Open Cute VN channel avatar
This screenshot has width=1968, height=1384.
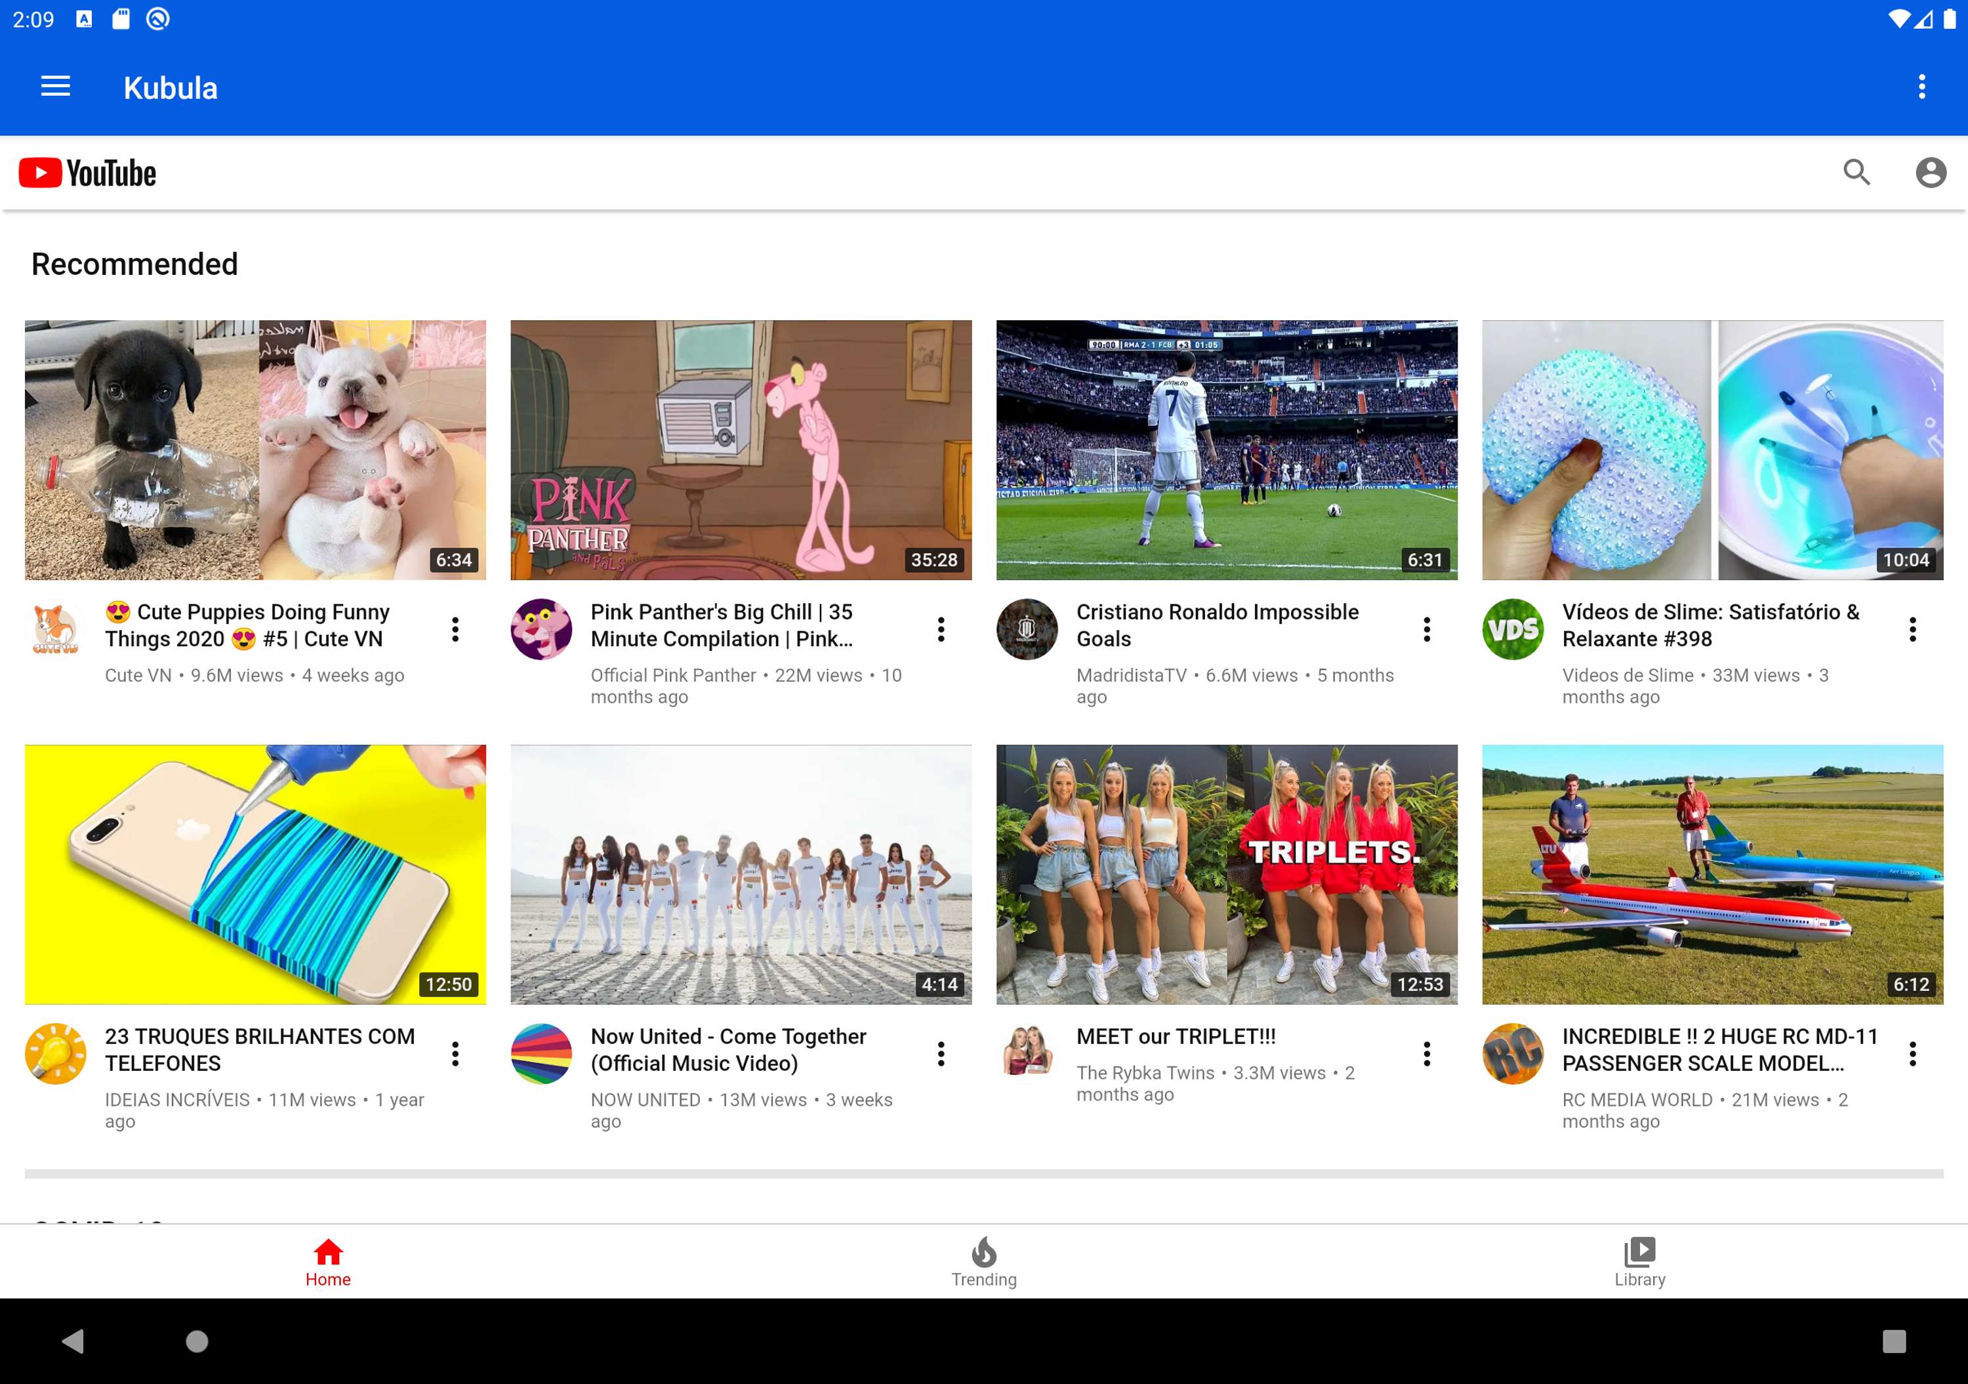pos(56,629)
